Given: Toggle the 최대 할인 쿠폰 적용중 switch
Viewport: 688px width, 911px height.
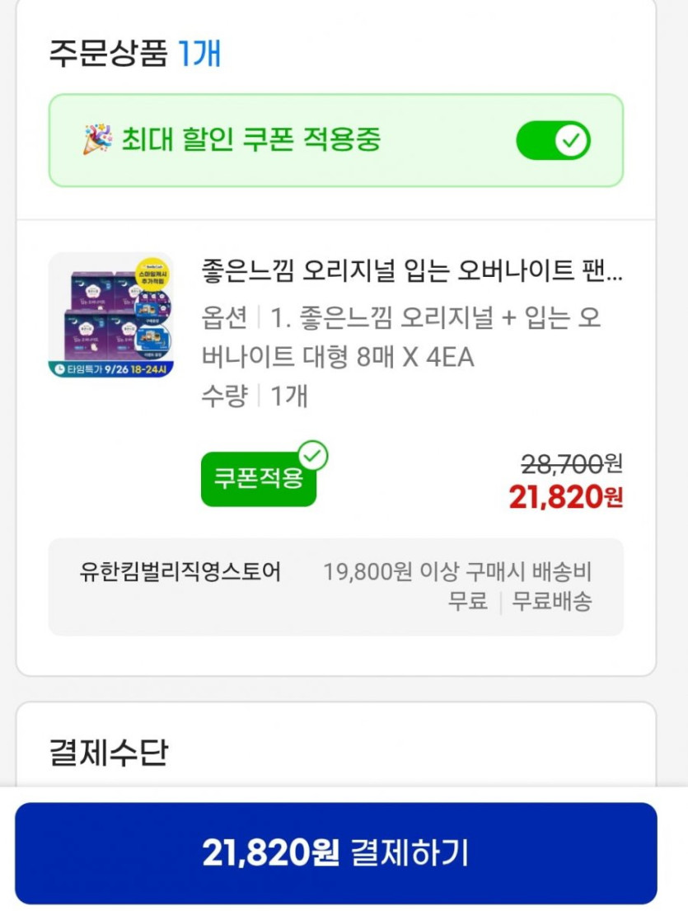Looking at the screenshot, I should click(553, 141).
